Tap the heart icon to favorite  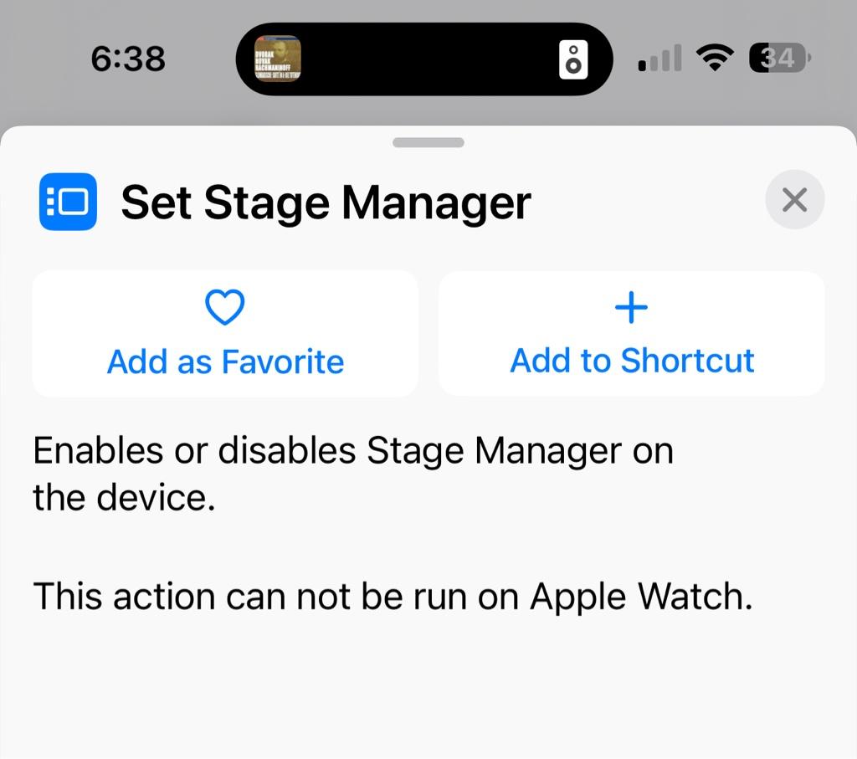click(x=225, y=308)
